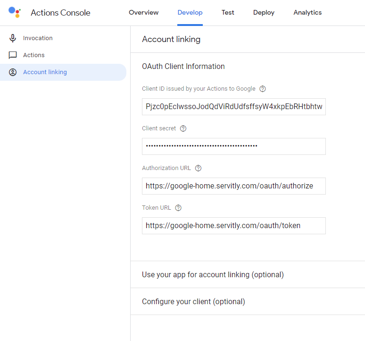Click into the Client ID input field
This screenshot has width=365, height=341.
click(233, 107)
